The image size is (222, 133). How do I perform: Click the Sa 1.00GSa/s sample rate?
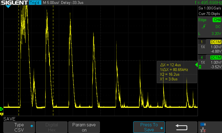(x=210, y=8)
